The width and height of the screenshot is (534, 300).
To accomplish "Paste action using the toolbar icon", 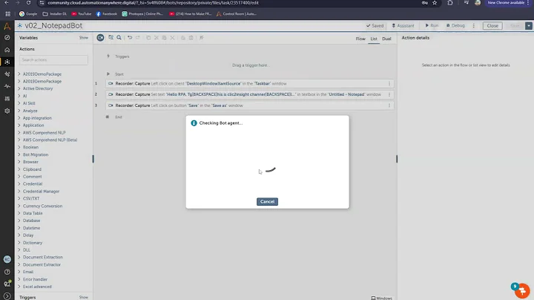I will click(x=164, y=38).
